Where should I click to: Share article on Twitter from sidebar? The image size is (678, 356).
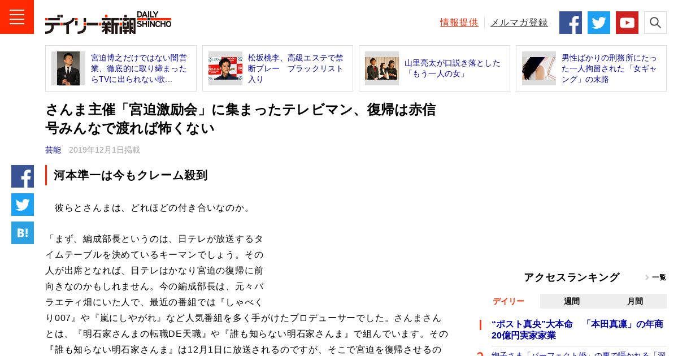coord(23,205)
